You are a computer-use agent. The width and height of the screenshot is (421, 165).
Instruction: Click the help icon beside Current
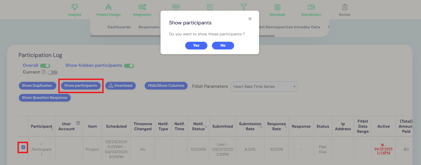[x=43, y=72]
